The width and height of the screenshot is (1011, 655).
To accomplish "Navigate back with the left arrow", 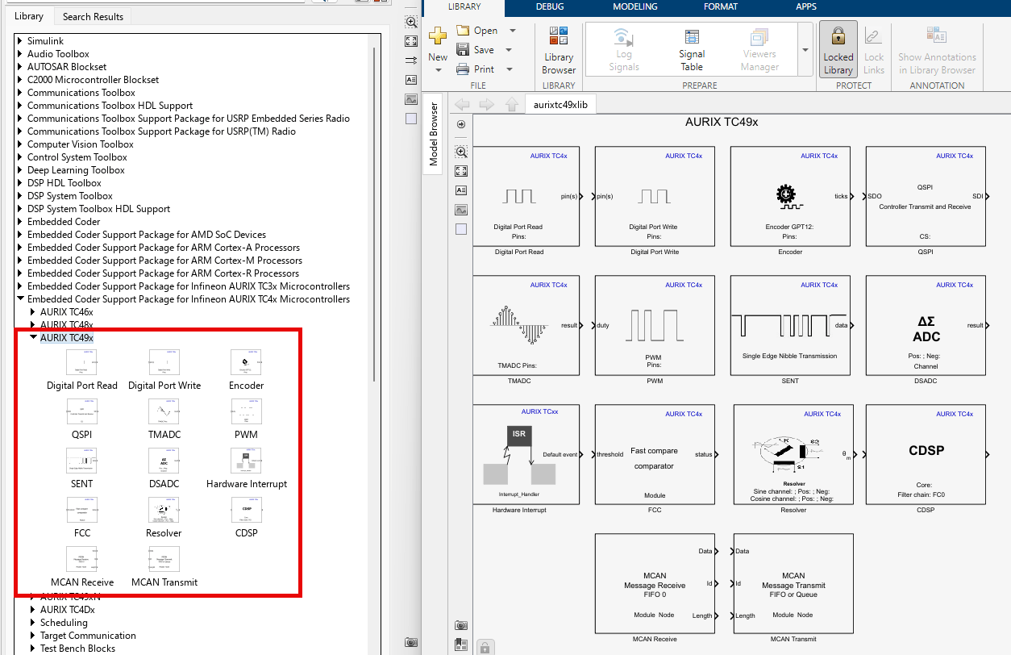I will click(x=462, y=105).
